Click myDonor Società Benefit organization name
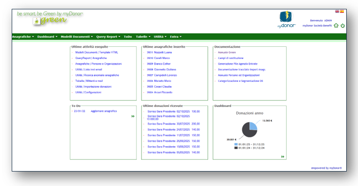The height and width of the screenshot is (186, 358). [317, 26]
